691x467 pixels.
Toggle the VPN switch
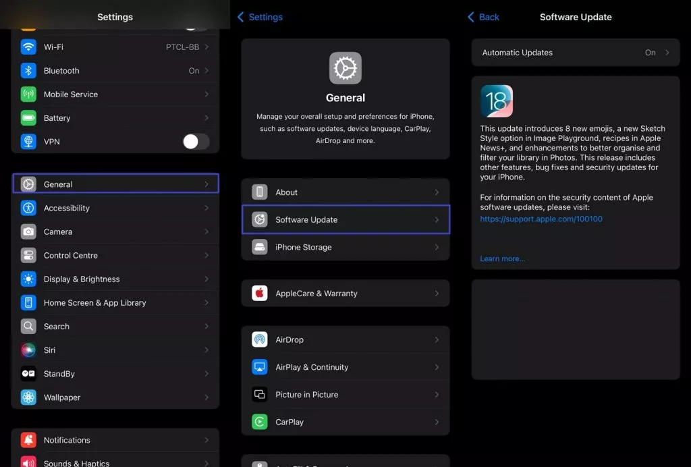point(196,141)
